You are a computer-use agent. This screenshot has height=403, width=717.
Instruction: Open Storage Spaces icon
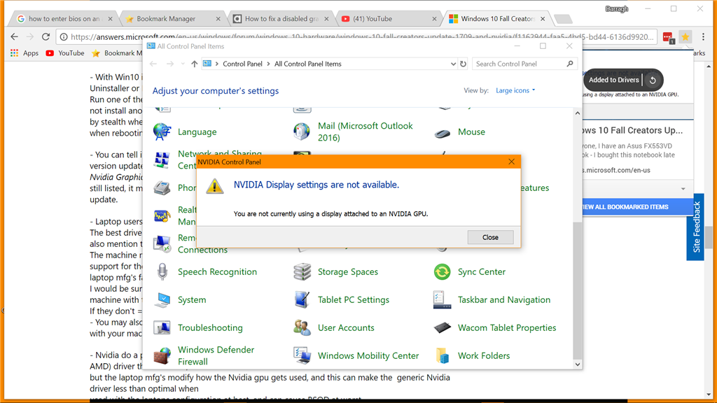302,271
